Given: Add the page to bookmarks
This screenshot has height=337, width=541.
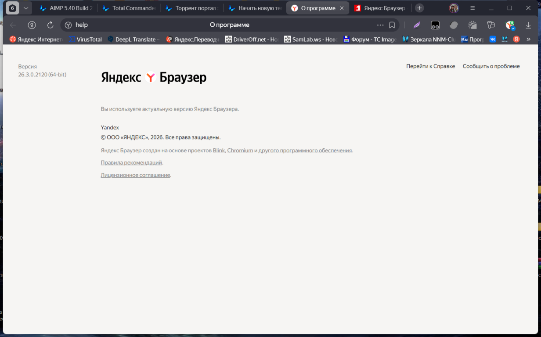Looking at the screenshot, I should [392, 25].
